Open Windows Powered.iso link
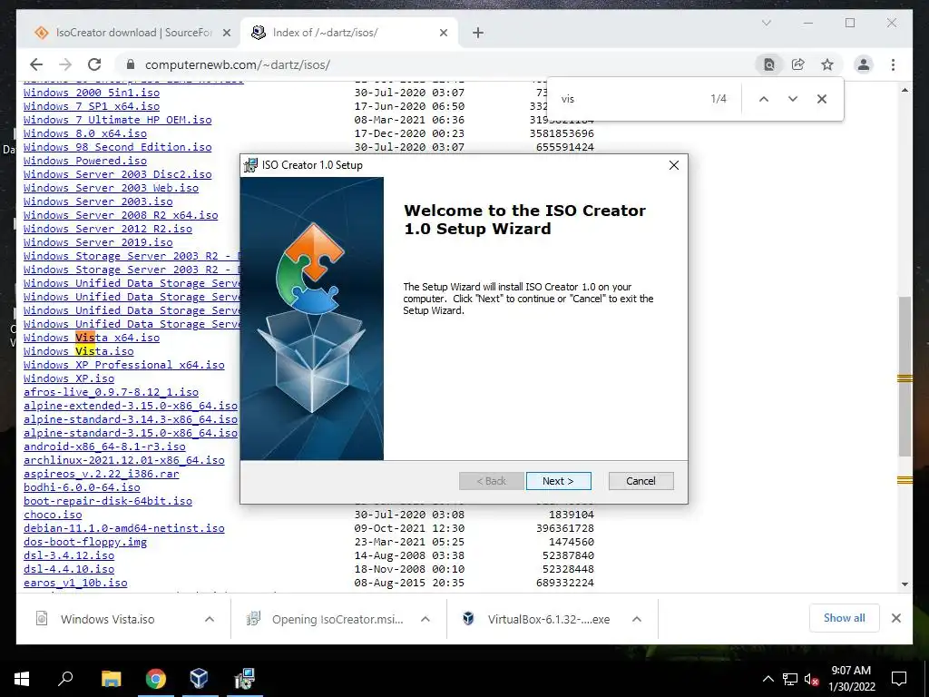This screenshot has height=697, width=929. pyautogui.click(x=84, y=161)
